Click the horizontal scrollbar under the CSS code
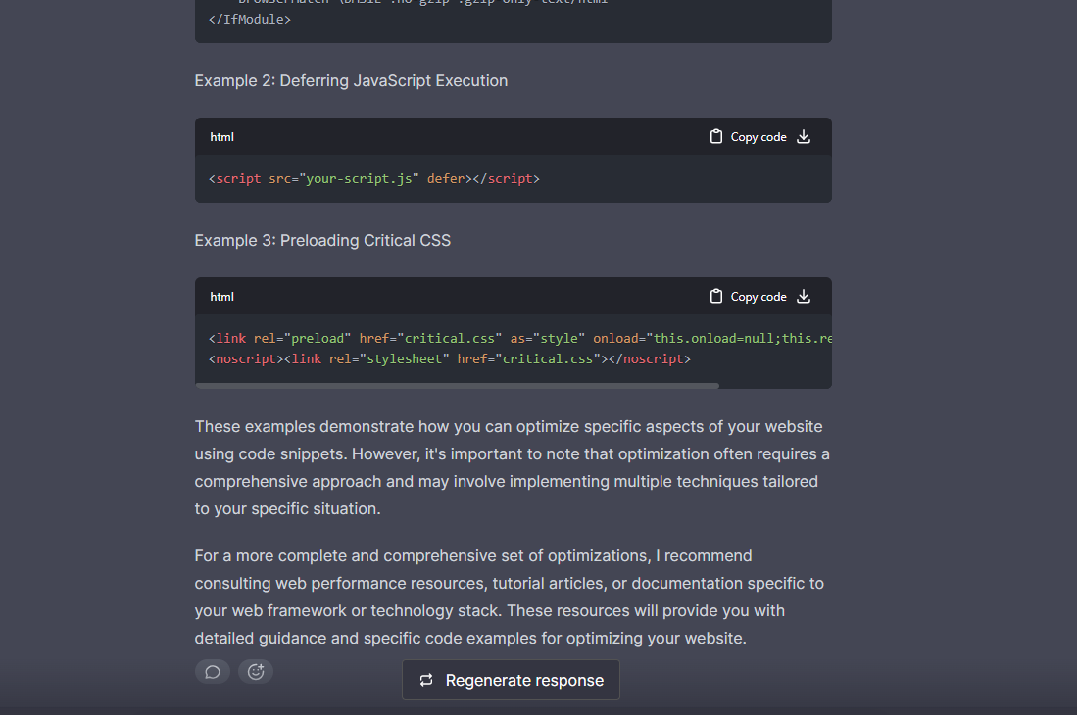This screenshot has height=715, width=1077. [x=457, y=386]
